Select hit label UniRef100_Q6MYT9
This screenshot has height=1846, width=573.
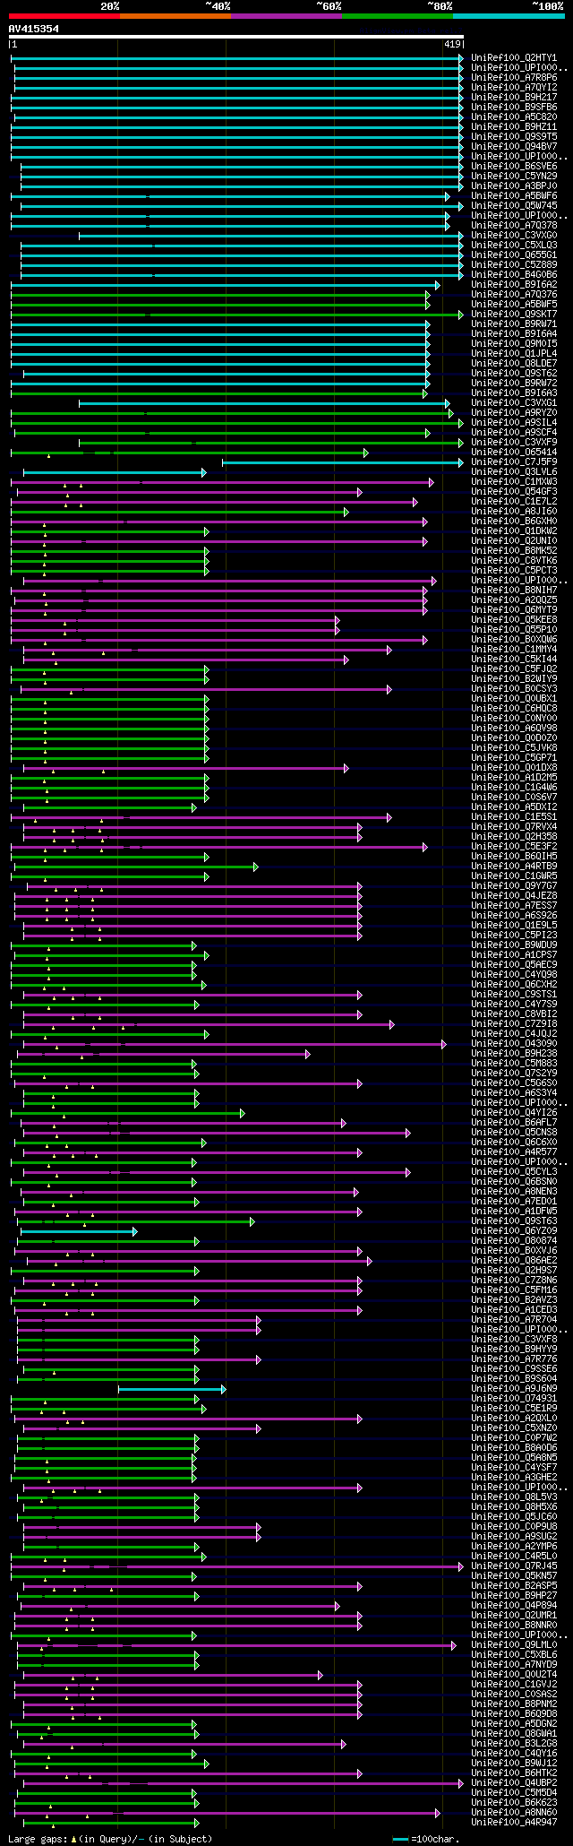pyautogui.click(x=514, y=609)
